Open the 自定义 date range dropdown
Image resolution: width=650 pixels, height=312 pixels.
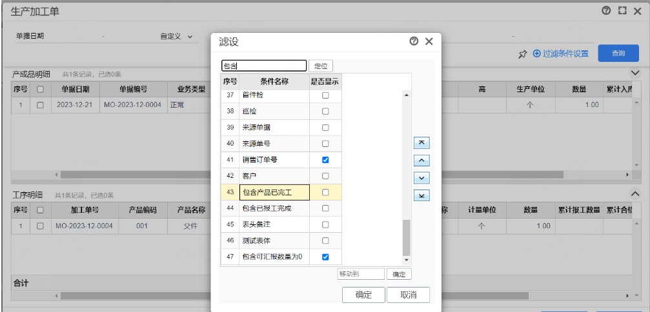click(x=177, y=36)
